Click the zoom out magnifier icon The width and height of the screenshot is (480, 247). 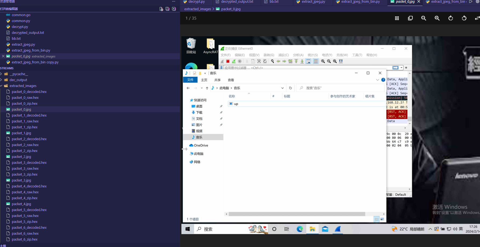pos(424,18)
